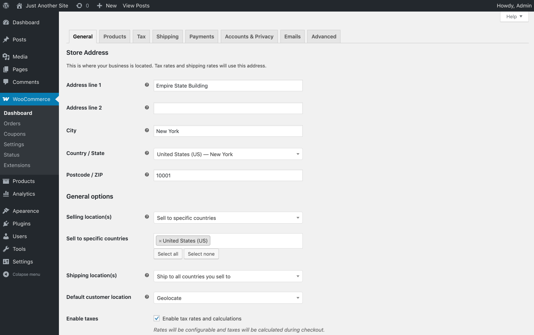Uncheck Enable tax rates and calculations
This screenshot has width=534, height=335.
coord(157,318)
